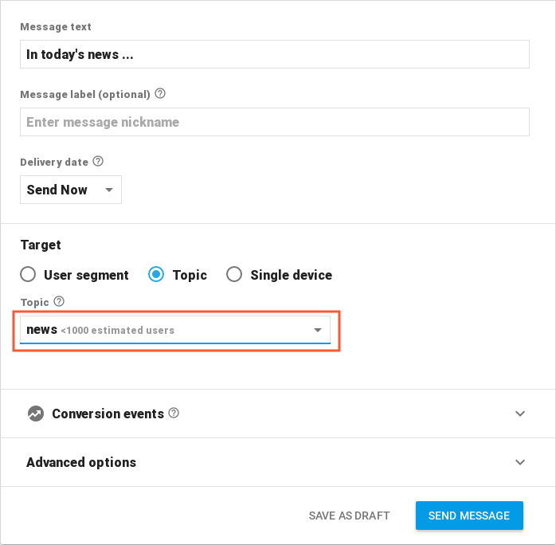Click help icon next to Delivery date

98,161
